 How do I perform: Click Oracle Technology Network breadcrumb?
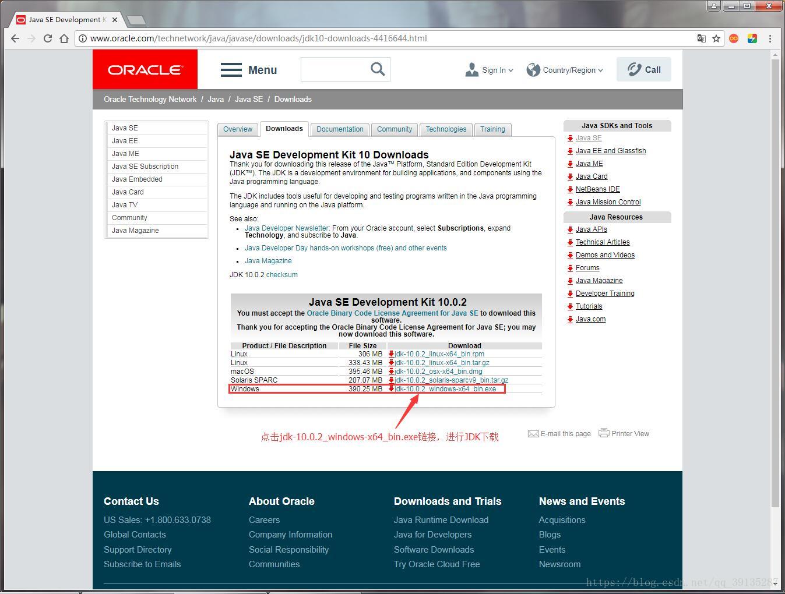(150, 100)
